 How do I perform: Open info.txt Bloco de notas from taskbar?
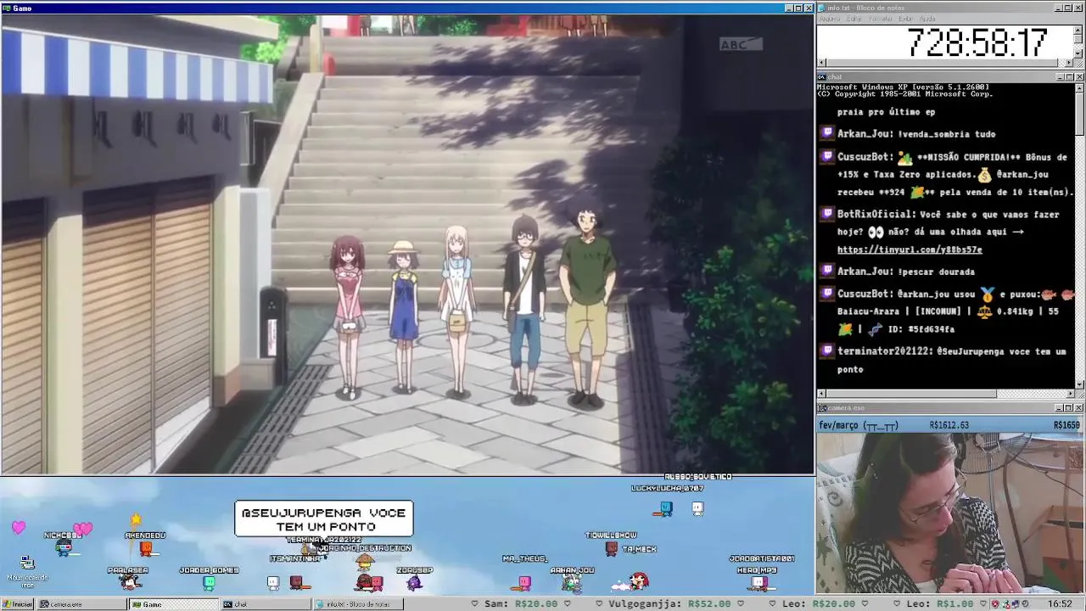tap(358, 604)
